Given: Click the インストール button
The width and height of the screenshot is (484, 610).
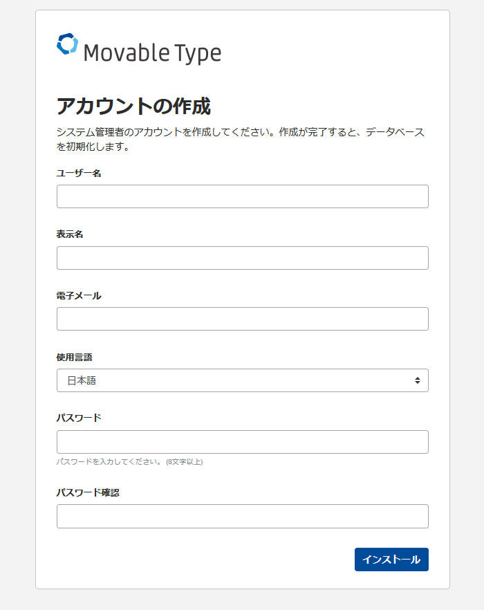Looking at the screenshot, I should [391, 560].
